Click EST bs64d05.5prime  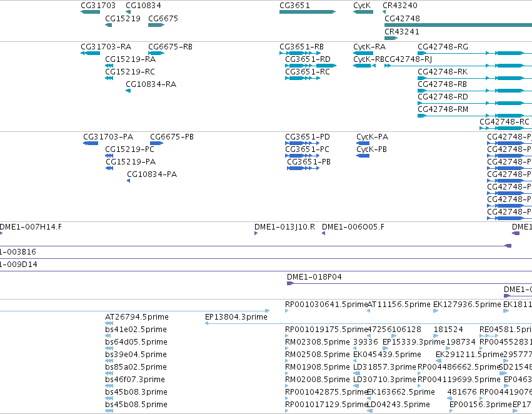(136, 343)
